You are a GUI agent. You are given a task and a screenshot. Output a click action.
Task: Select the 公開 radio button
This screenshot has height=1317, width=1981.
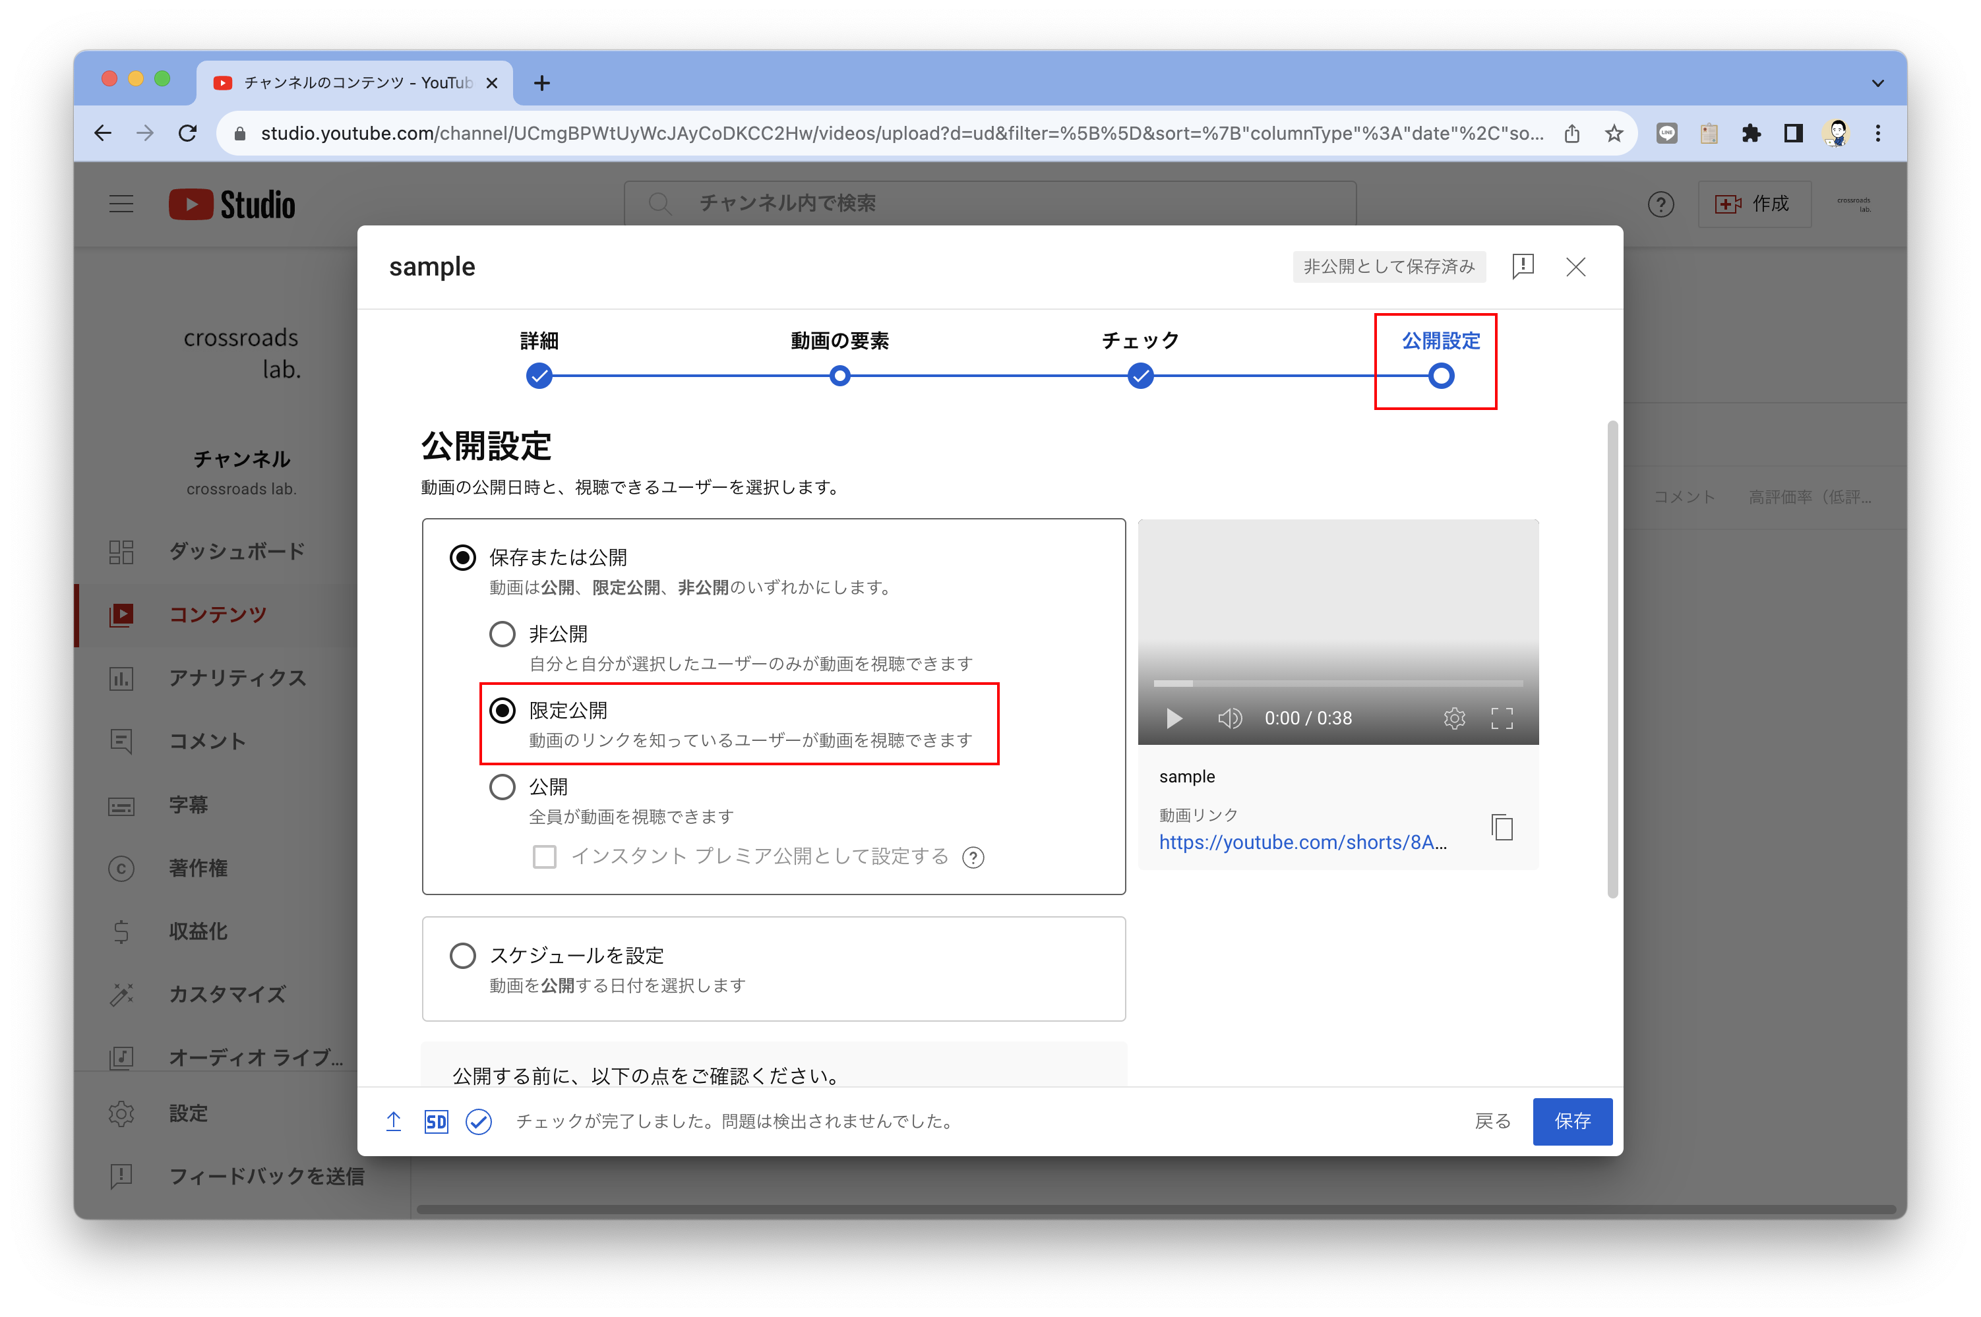point(503,787)
